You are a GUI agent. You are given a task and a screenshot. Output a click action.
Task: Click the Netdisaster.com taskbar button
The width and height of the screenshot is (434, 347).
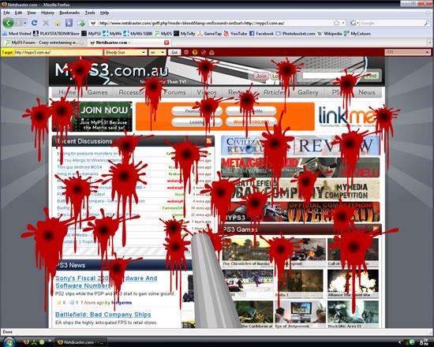pyautogui.click(x=81, y=342)
